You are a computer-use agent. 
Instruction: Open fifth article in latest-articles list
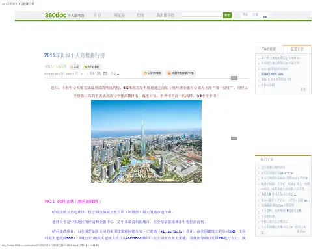coord(276,79)
